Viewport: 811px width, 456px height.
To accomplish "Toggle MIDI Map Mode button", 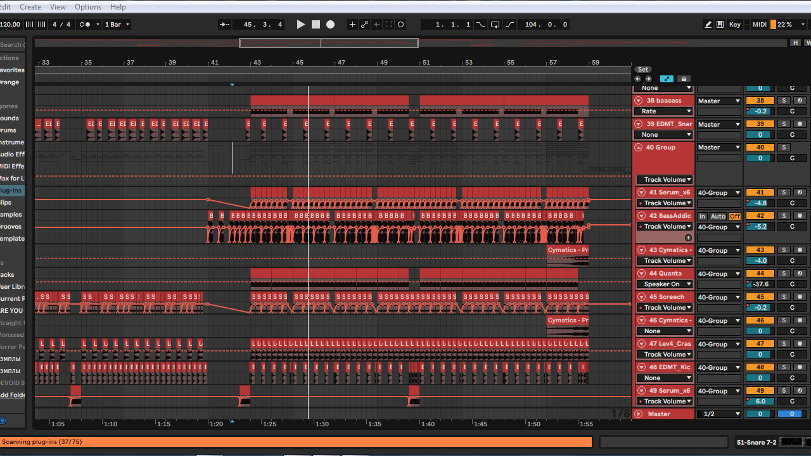I will pos(759,25).
